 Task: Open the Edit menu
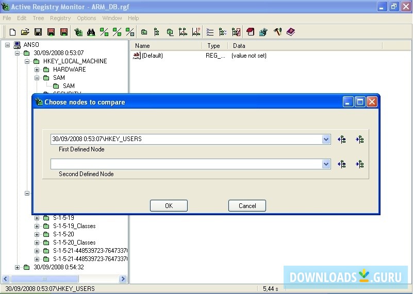pos(22,18)
